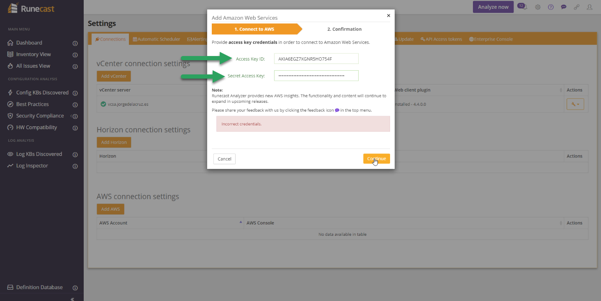This screenshot has width=601, height=301.
Task: Show info for Log KBs Discovered
Action: (x=75, y=155)
